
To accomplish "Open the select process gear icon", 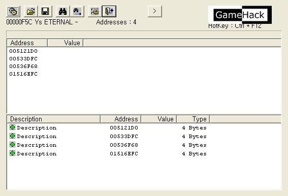I will coord(13,11).
